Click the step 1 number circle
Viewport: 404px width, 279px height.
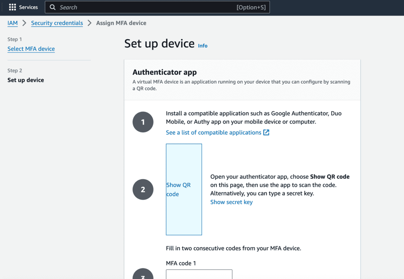coord(143,122)
